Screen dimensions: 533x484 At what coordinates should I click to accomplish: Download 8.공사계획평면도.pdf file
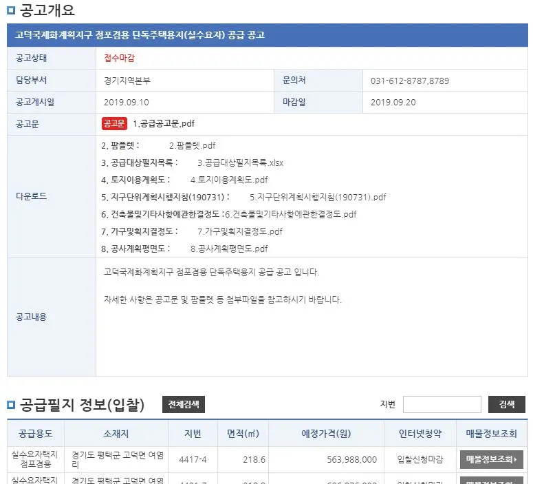click(x=229, y=249)
